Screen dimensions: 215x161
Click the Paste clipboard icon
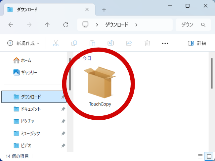point(92,43)
